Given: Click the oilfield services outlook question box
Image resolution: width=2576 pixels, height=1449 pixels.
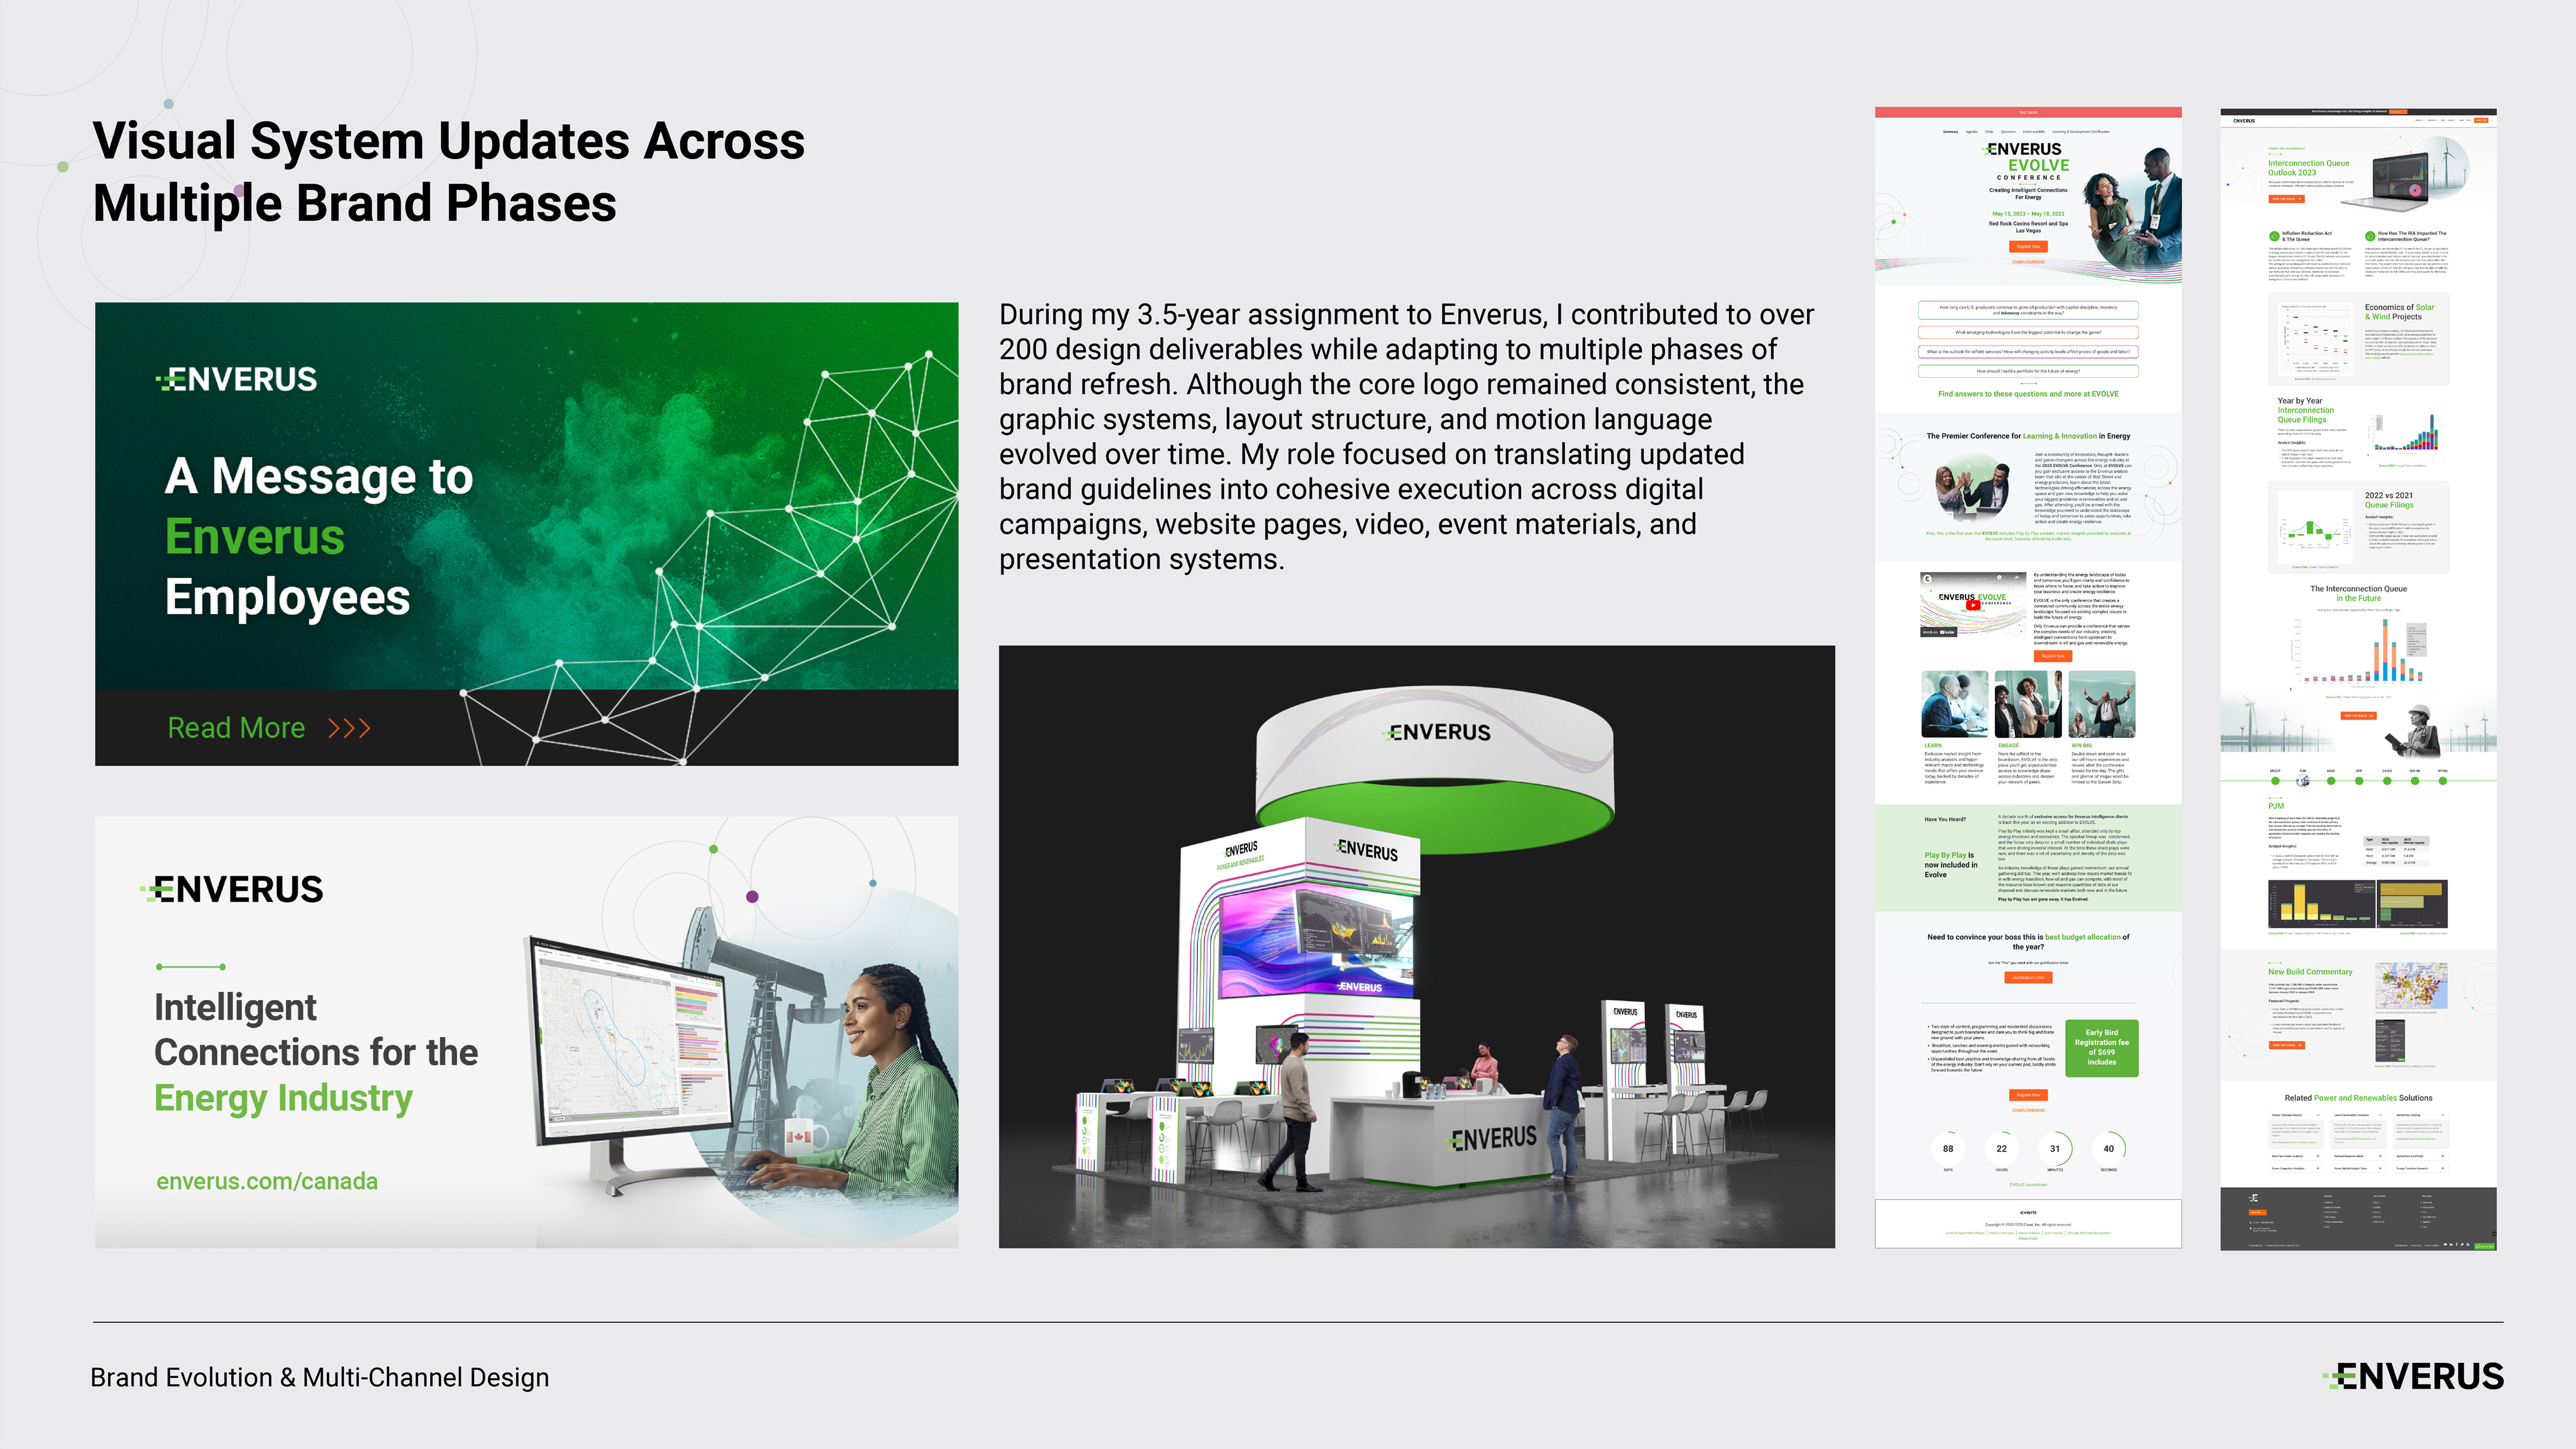Looking at the screenshot, I should coord(2028,352).
